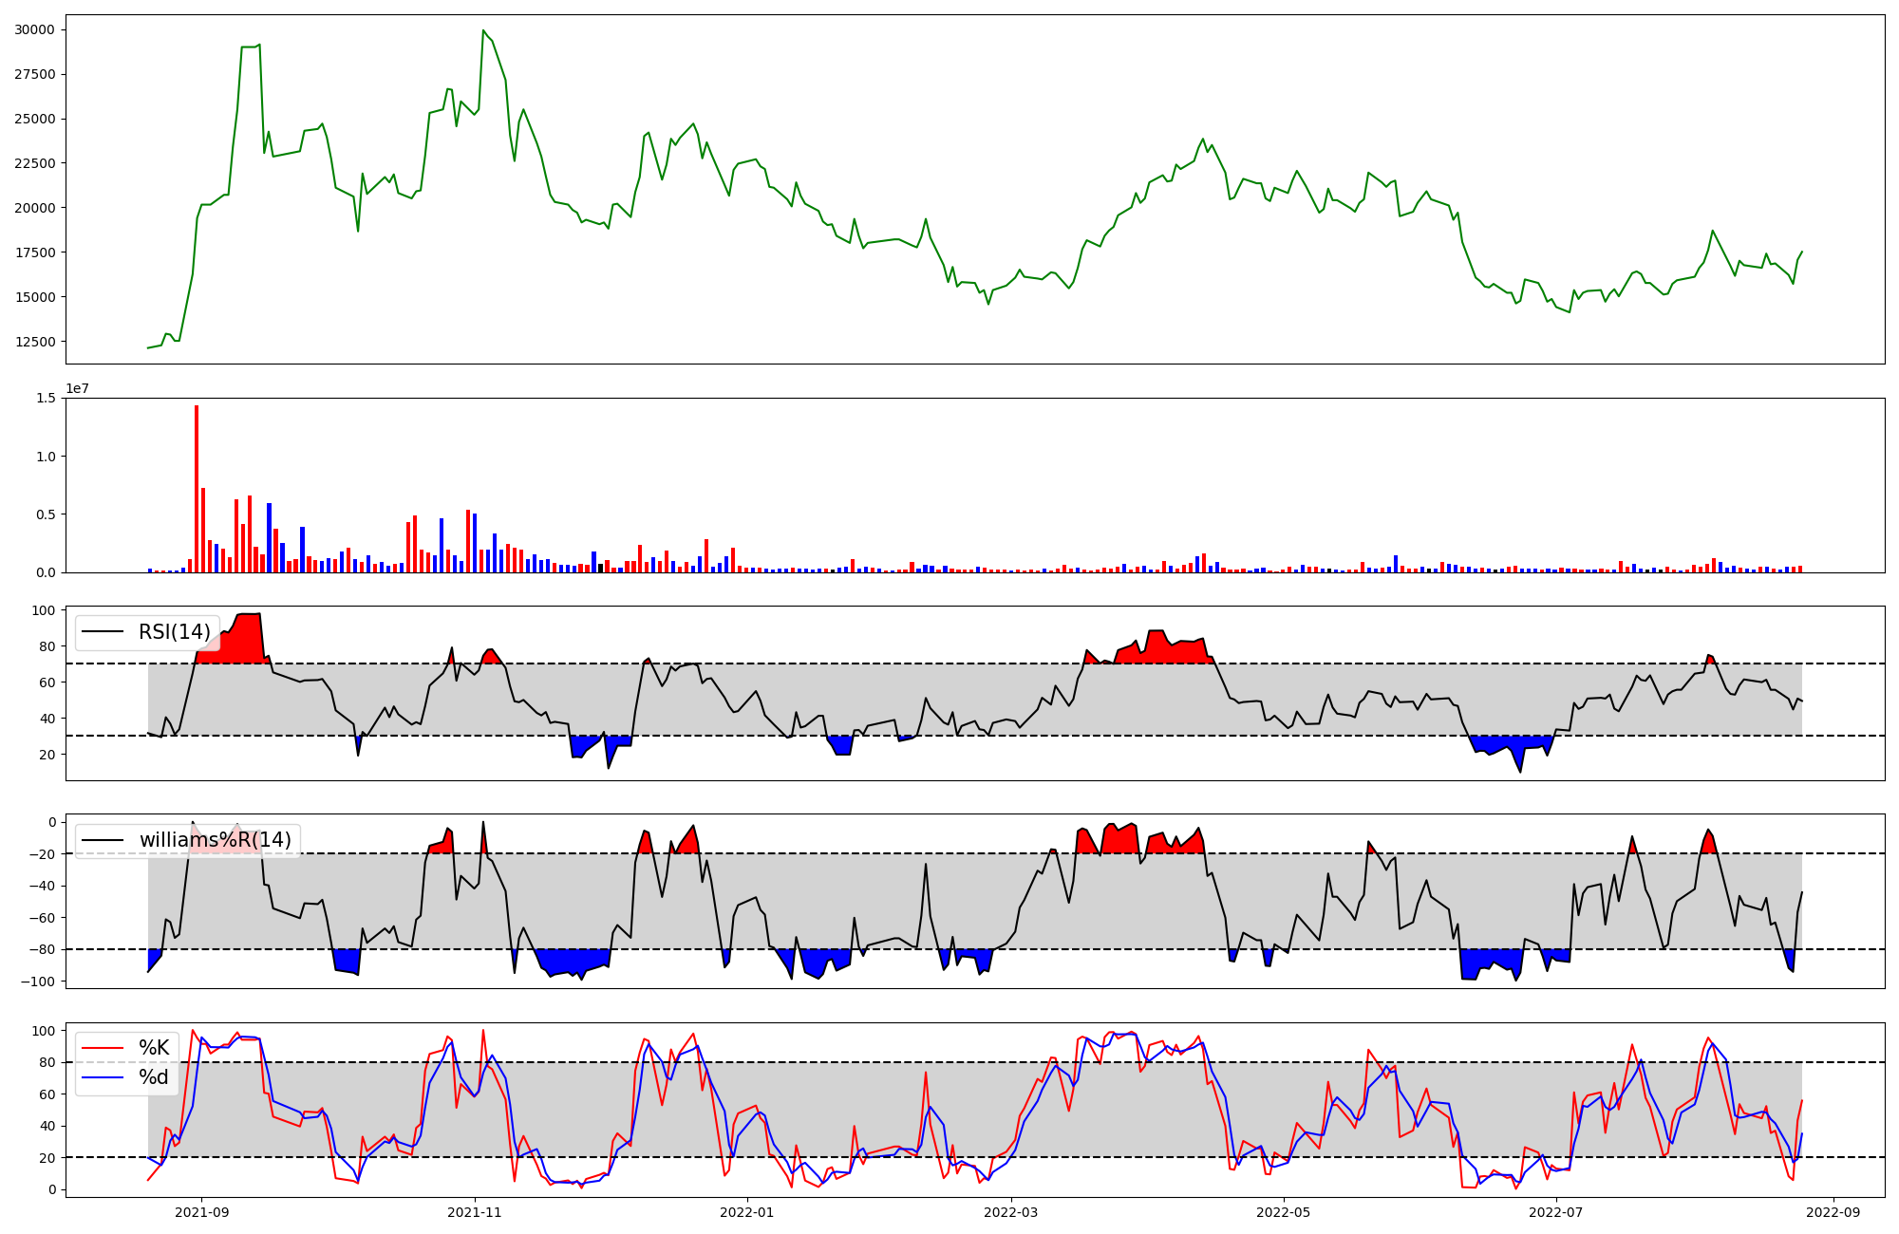Screen dimensions: 1899x1234
Task: Click the williams%R(14) legend label
Action: 215,840
